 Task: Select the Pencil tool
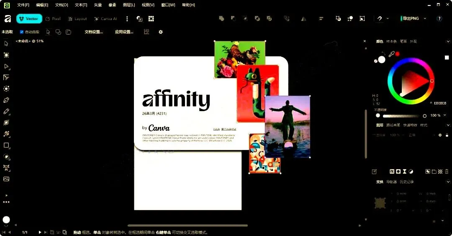coord(6,112)
